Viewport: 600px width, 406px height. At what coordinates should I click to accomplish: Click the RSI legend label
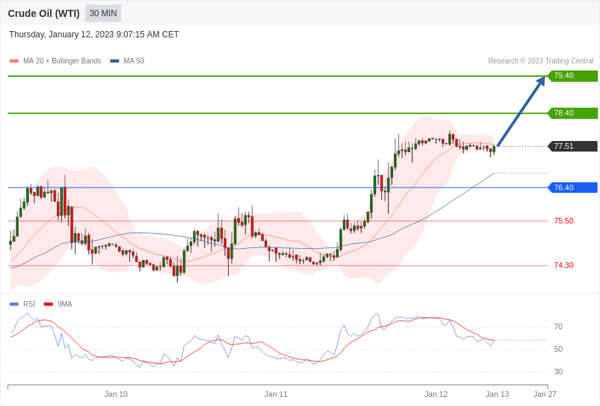click(x=29, y=304)
